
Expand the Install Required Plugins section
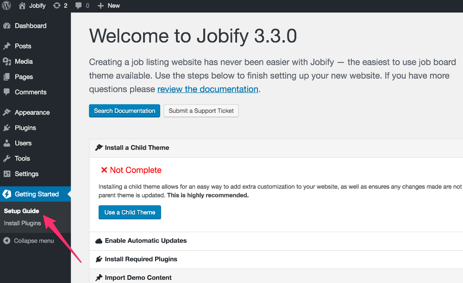coord(276,259)
